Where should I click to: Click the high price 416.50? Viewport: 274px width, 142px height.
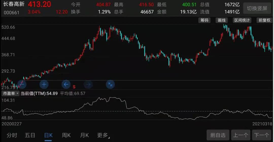click(146, 4)
